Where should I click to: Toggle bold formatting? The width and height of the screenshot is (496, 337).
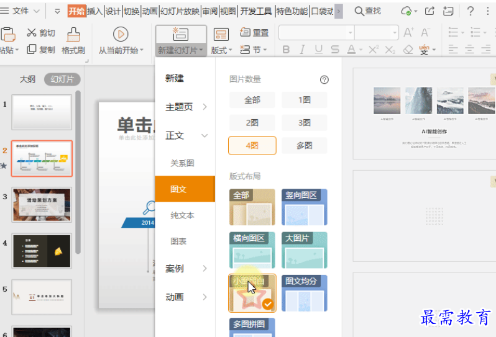pyautogui.click(x=286, y=50)
